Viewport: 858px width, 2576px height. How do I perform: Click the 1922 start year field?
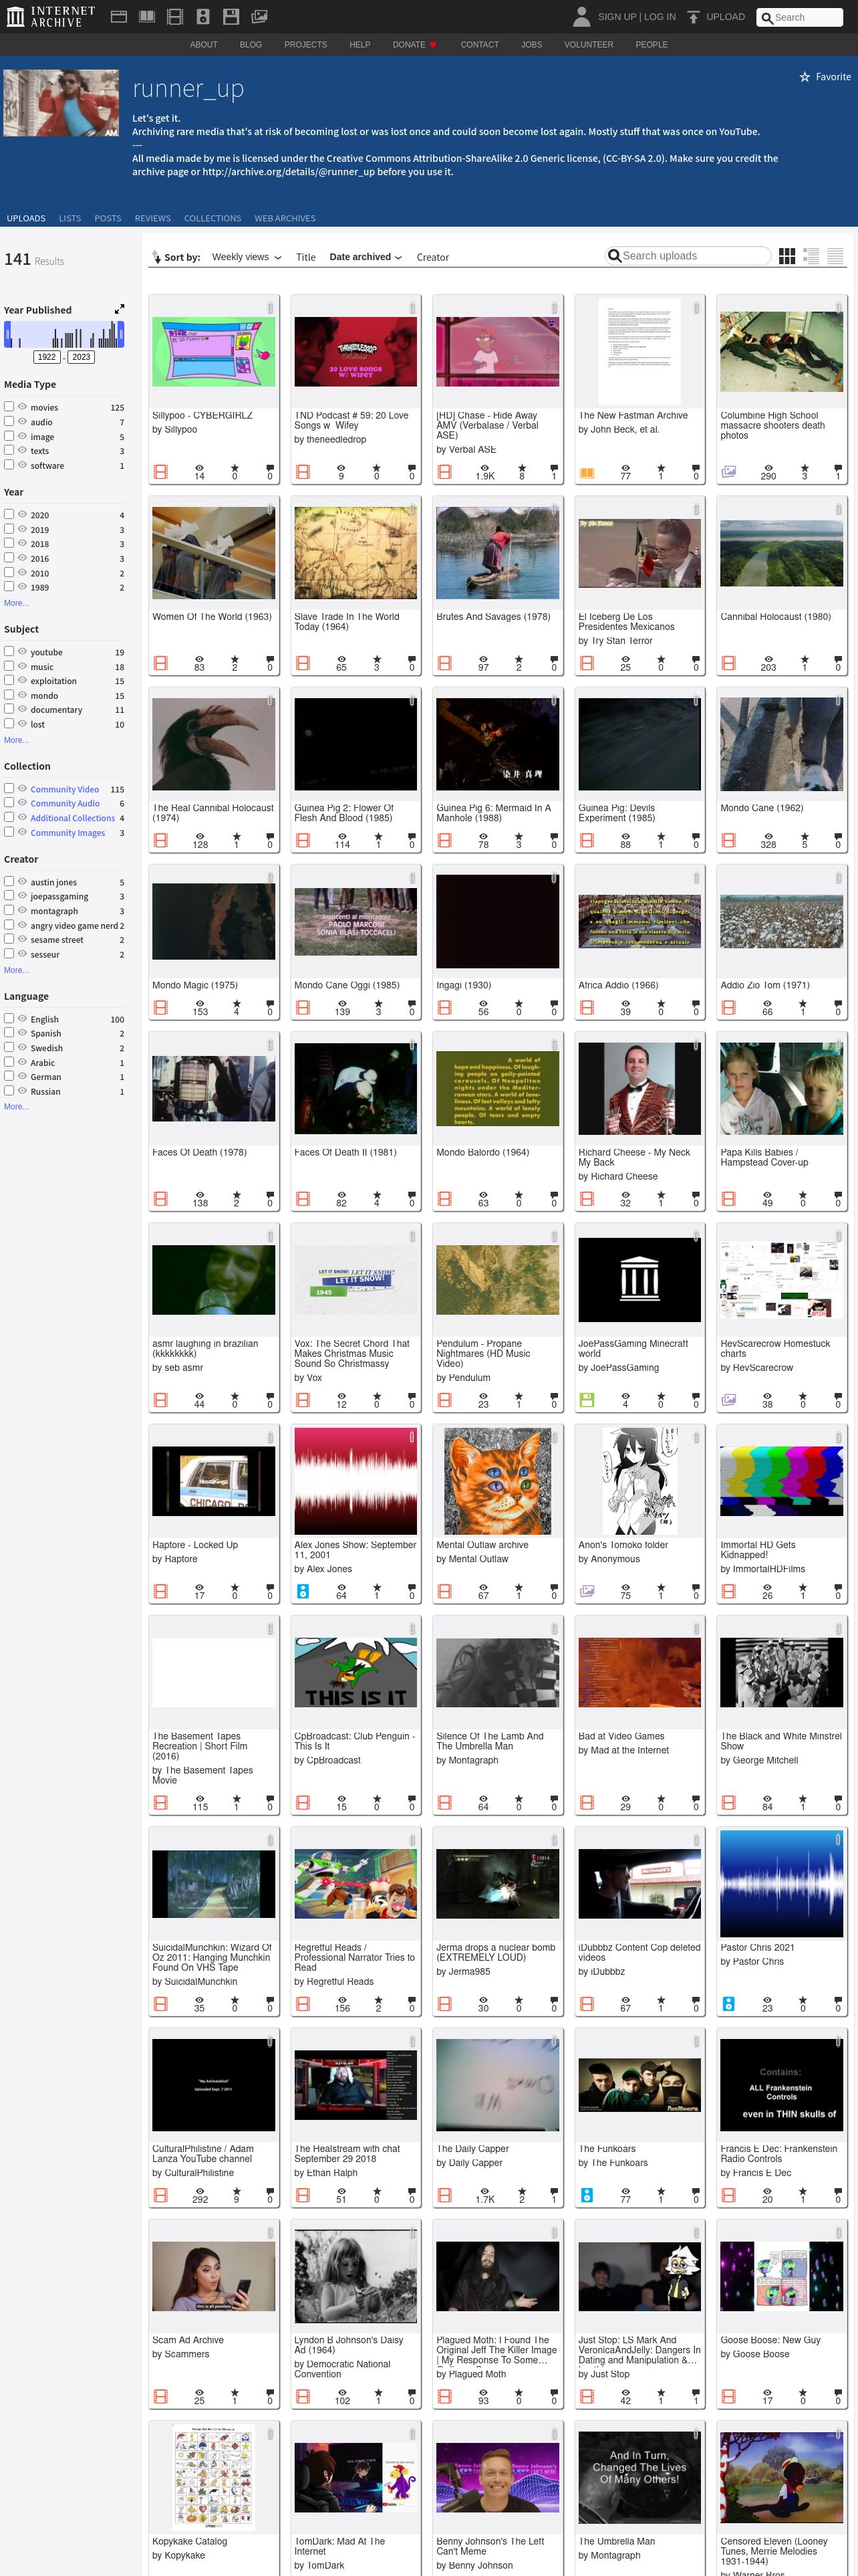point(47,357)
